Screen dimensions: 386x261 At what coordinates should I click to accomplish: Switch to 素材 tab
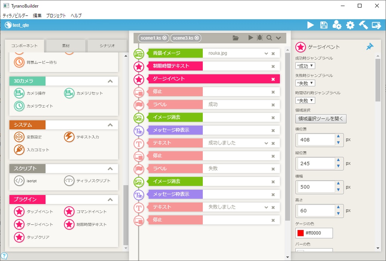tap(66, 46)
